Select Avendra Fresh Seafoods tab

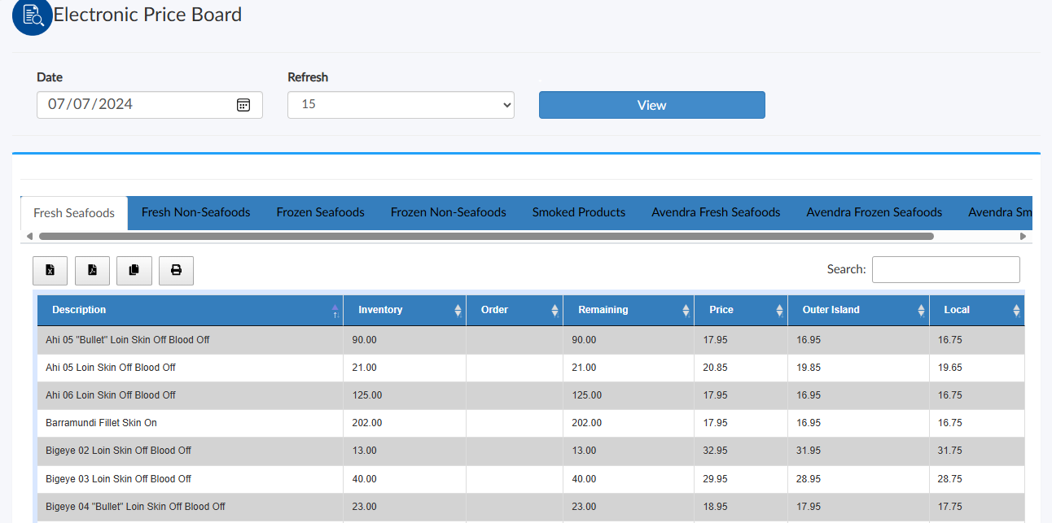click(x=716, y=212)
